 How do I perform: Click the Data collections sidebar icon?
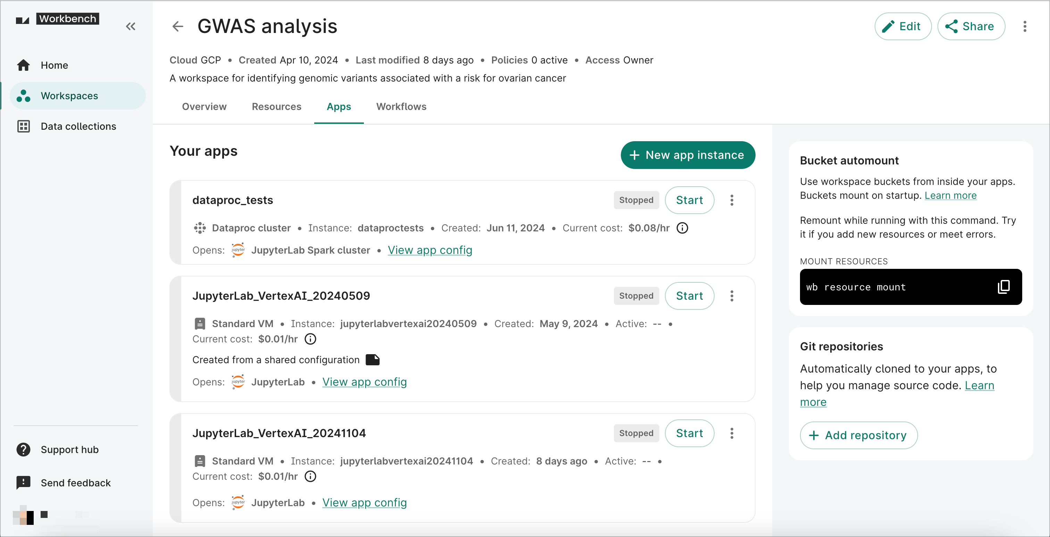click(23, 126)
